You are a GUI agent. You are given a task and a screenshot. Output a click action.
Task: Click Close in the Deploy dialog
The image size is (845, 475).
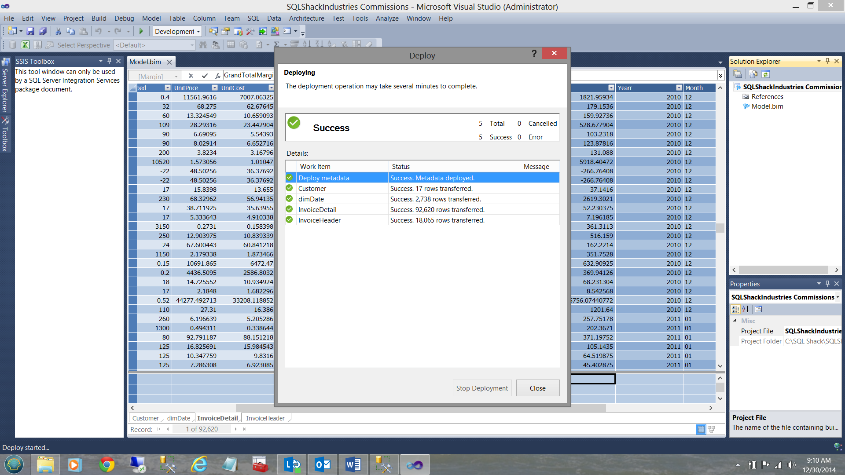click(537, 388)
